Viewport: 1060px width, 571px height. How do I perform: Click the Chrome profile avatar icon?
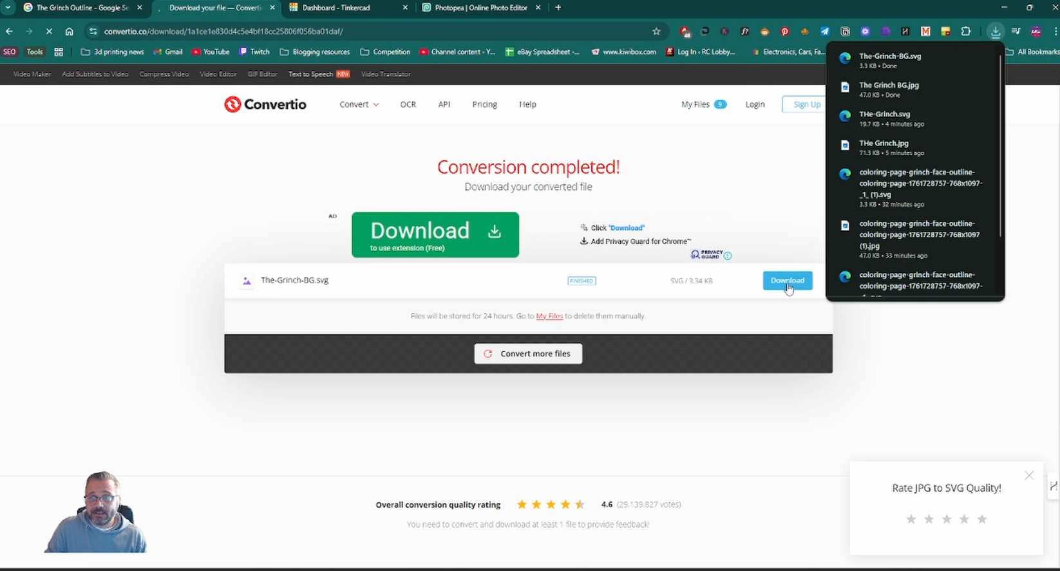(1036, 31)
